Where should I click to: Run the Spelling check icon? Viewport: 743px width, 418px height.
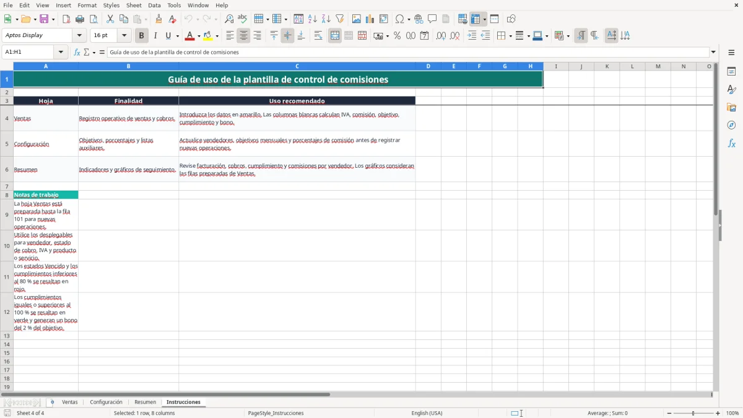coord(243,19)
